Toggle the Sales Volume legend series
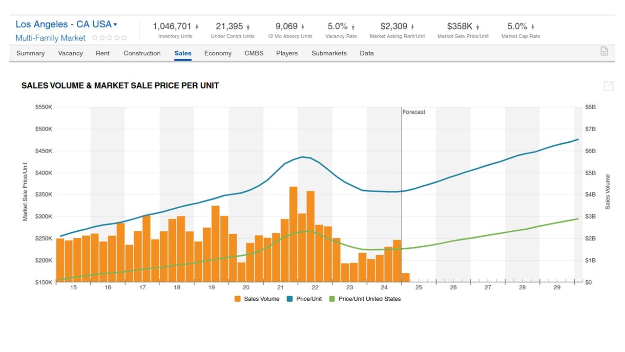Screen dimensions: 625x352 257,299
